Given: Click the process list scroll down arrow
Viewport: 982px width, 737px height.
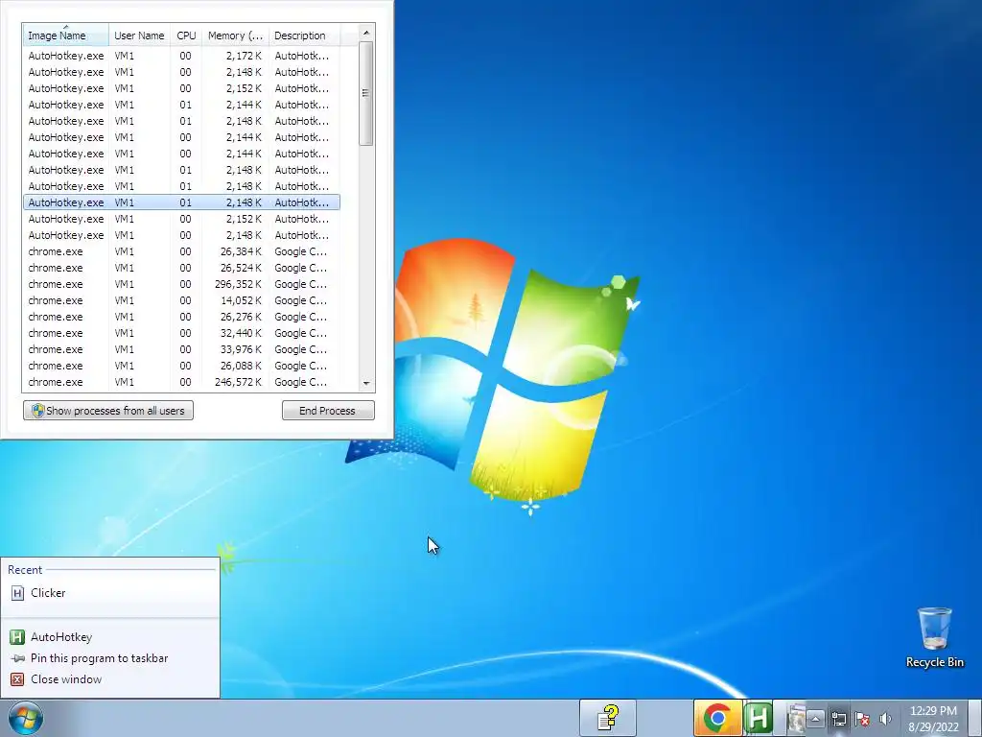Looking at the screenshot, I should [366, 383].
